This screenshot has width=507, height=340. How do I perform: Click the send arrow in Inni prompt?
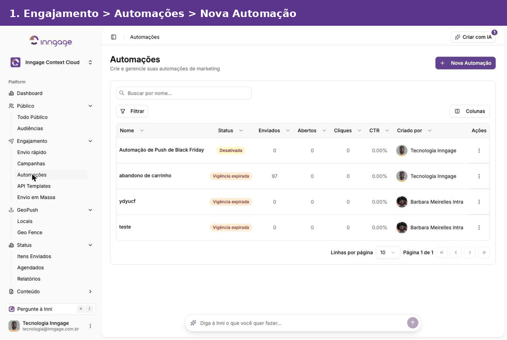click(413, 323)
